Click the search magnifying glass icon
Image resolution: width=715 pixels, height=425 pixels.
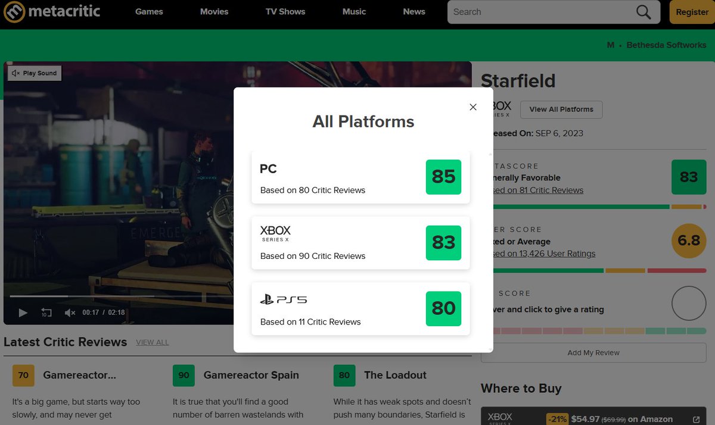(x=643, y=12)
